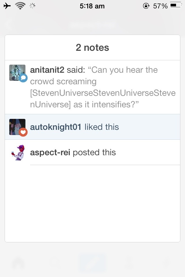Open the aspect-rei username link
The image size is (185, 277).
[50, 152]
